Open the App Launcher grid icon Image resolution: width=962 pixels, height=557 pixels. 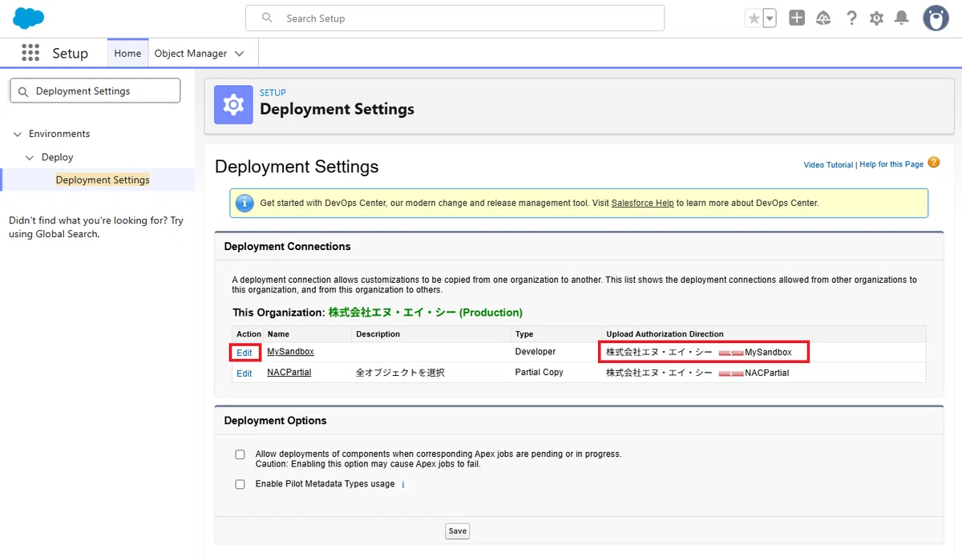click(30, 53)
